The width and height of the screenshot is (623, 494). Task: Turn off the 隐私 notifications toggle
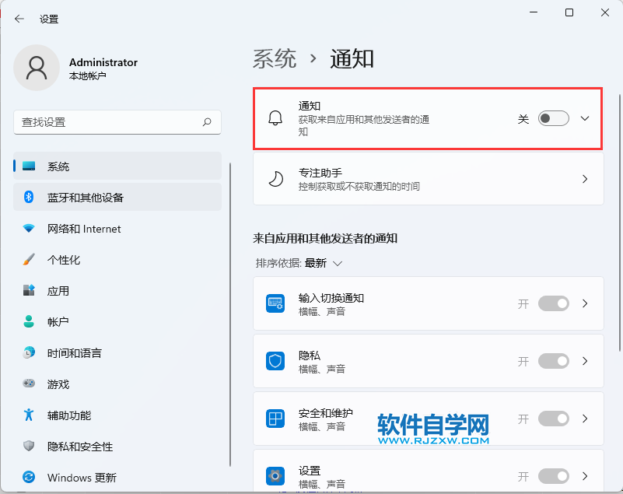point(553,361)
